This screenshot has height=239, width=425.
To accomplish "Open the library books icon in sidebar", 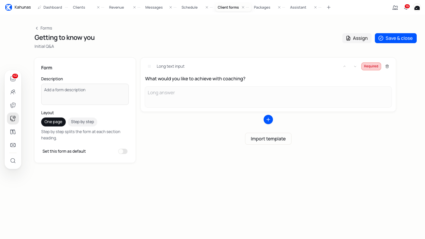I will coord(13,132).
